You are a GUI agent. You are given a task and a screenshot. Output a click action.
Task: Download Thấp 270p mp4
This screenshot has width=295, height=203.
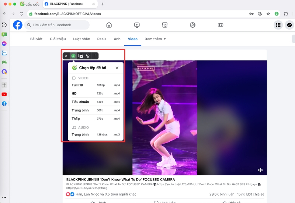96,118
